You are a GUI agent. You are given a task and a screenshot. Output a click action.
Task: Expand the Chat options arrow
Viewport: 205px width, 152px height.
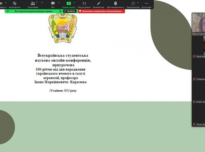pyautogui.click(x=59, y=3)
